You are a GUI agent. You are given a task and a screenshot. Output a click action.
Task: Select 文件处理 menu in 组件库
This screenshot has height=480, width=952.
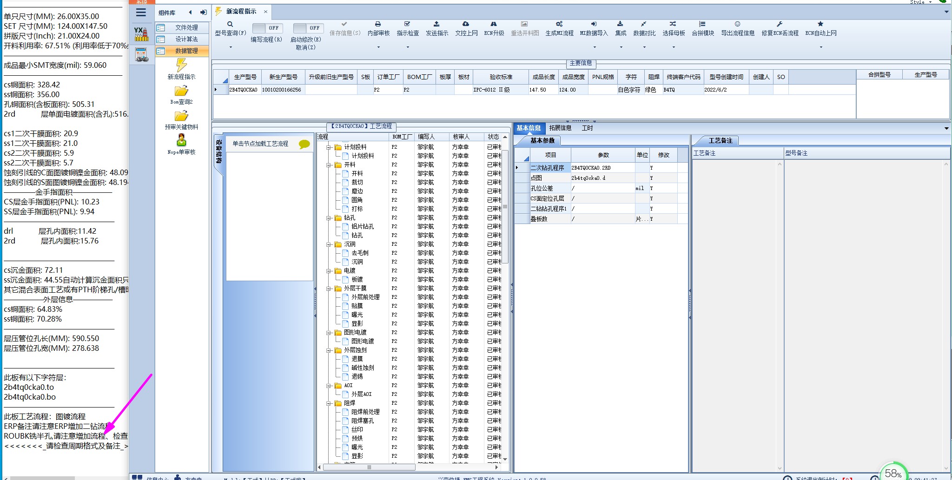pyautogui.click(x=182, y=27)
